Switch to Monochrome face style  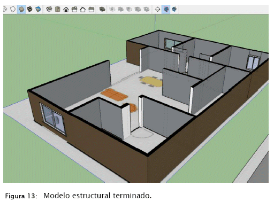[38, 9]
